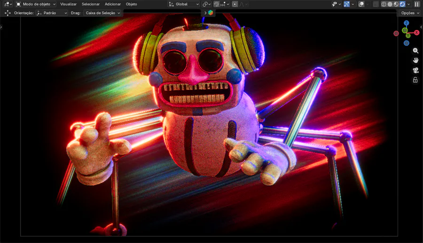This screenshot has height=243, width=423.
Task: Open the editor type selector
Action: click(7, 4)
